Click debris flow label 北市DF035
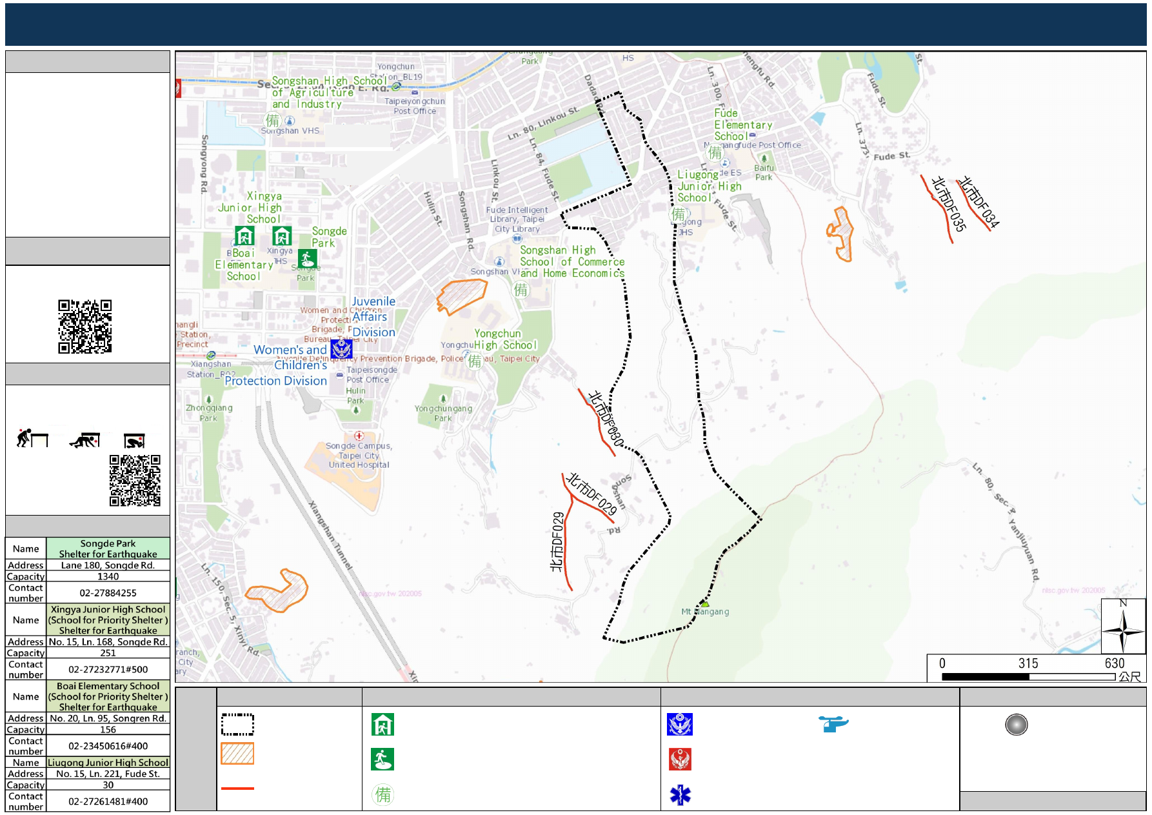The width and height of the screenshot is (1152, 815). (949, 204)
